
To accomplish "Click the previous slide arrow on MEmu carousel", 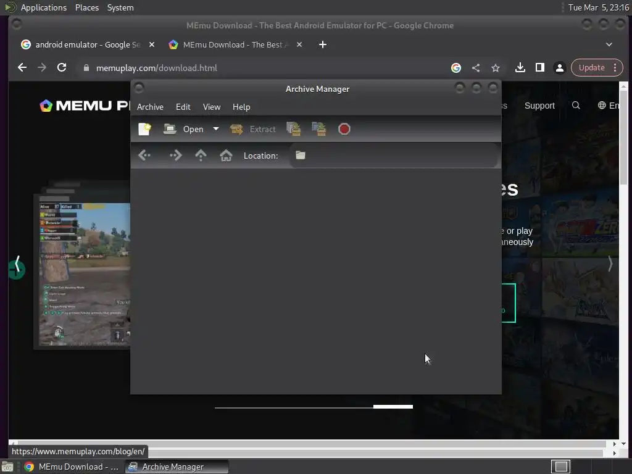I will [17, 264].
